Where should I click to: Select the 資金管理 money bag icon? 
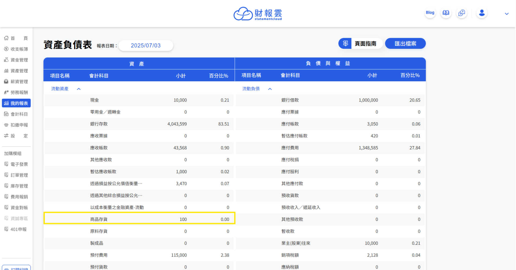(x=6, y=60)
